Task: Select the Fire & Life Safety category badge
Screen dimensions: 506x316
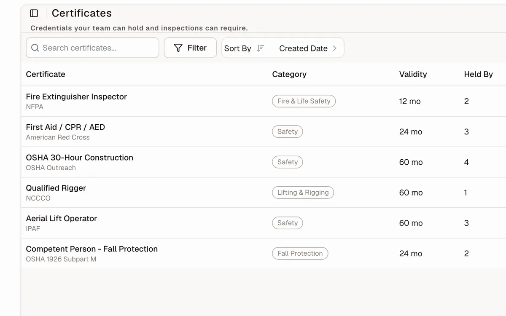Action: coord(304,101)
